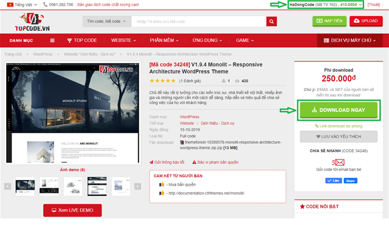Expand the ỨNG DỤNG menu
This screenshot has height=225, width=389.
pyautogui.click(x=207, y=41)
